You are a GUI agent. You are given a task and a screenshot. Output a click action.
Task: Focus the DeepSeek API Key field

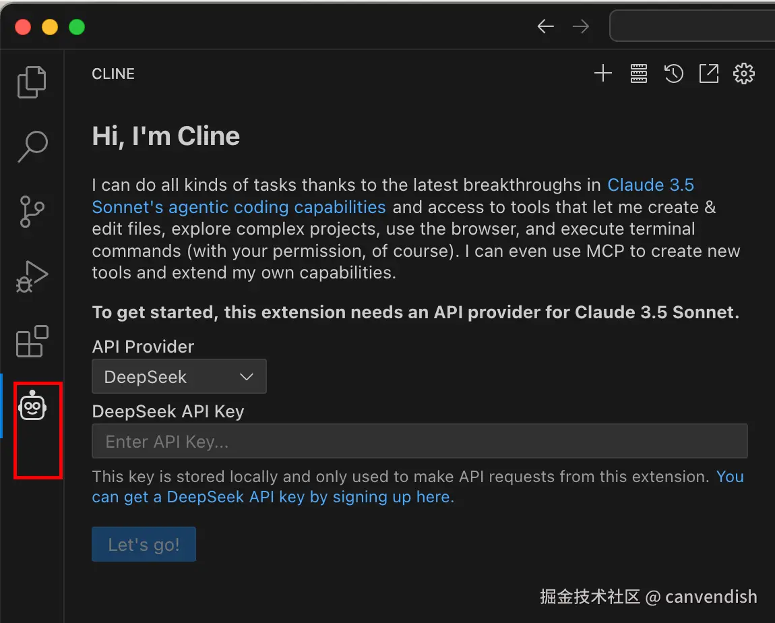[420, 441]
